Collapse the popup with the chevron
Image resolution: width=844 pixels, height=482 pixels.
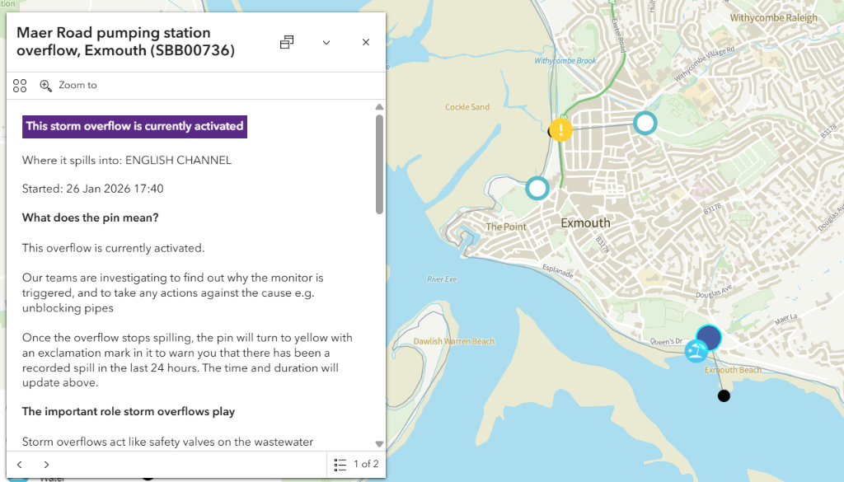click(x=326, y=43)
